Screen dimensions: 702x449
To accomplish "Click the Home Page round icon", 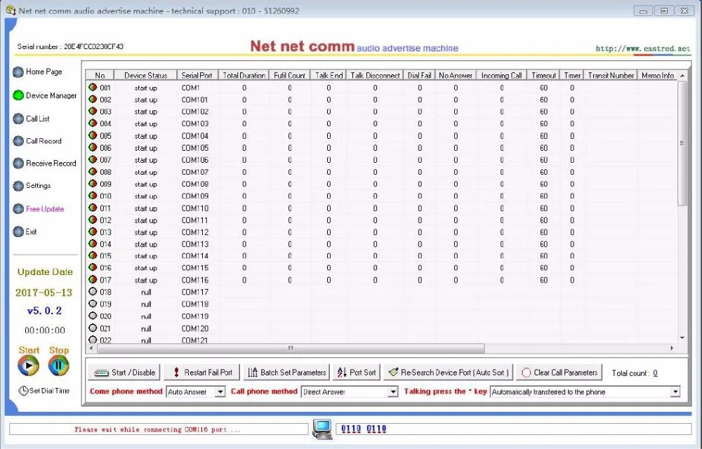I will click(x=18, y=72).
